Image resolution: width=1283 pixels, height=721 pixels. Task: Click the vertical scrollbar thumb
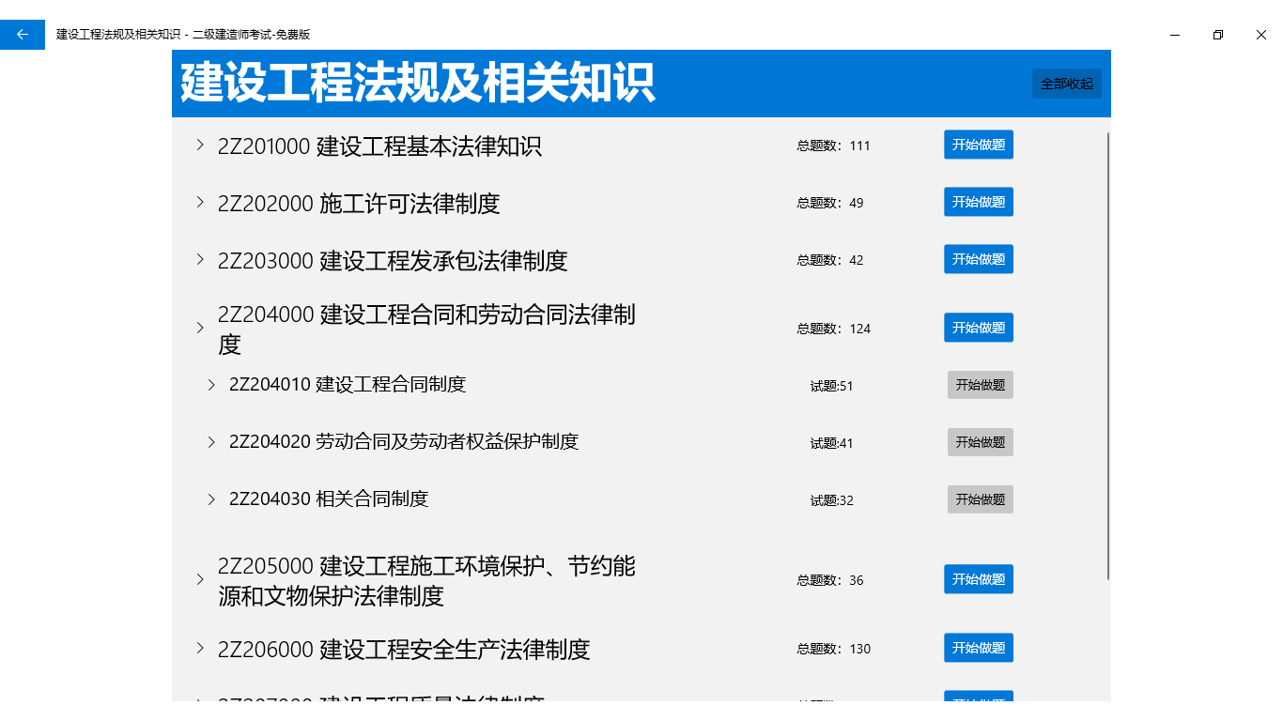pyautogui.click(x=1108, y=357)
